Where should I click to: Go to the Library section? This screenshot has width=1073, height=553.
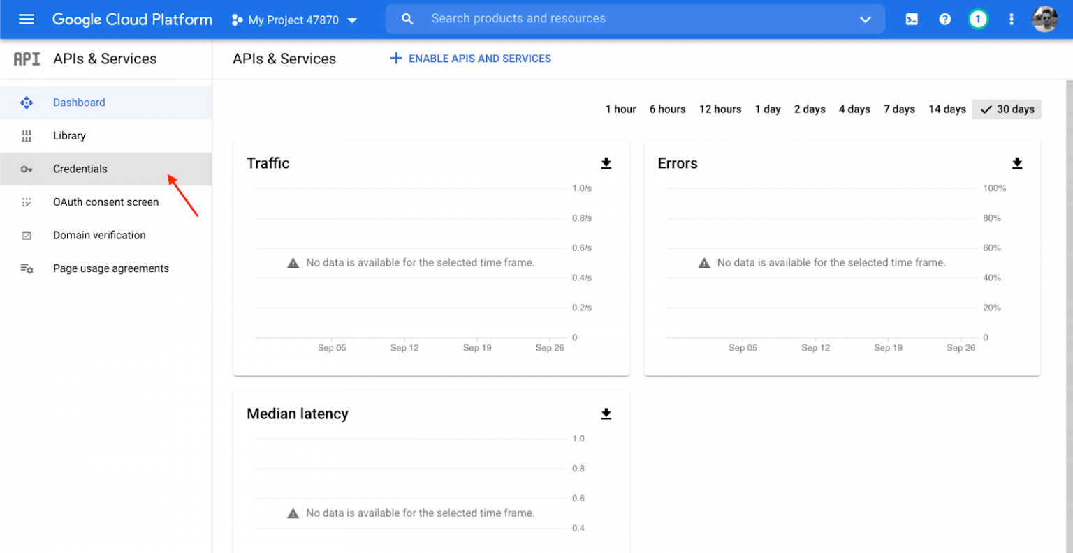(x=69, y=135)
